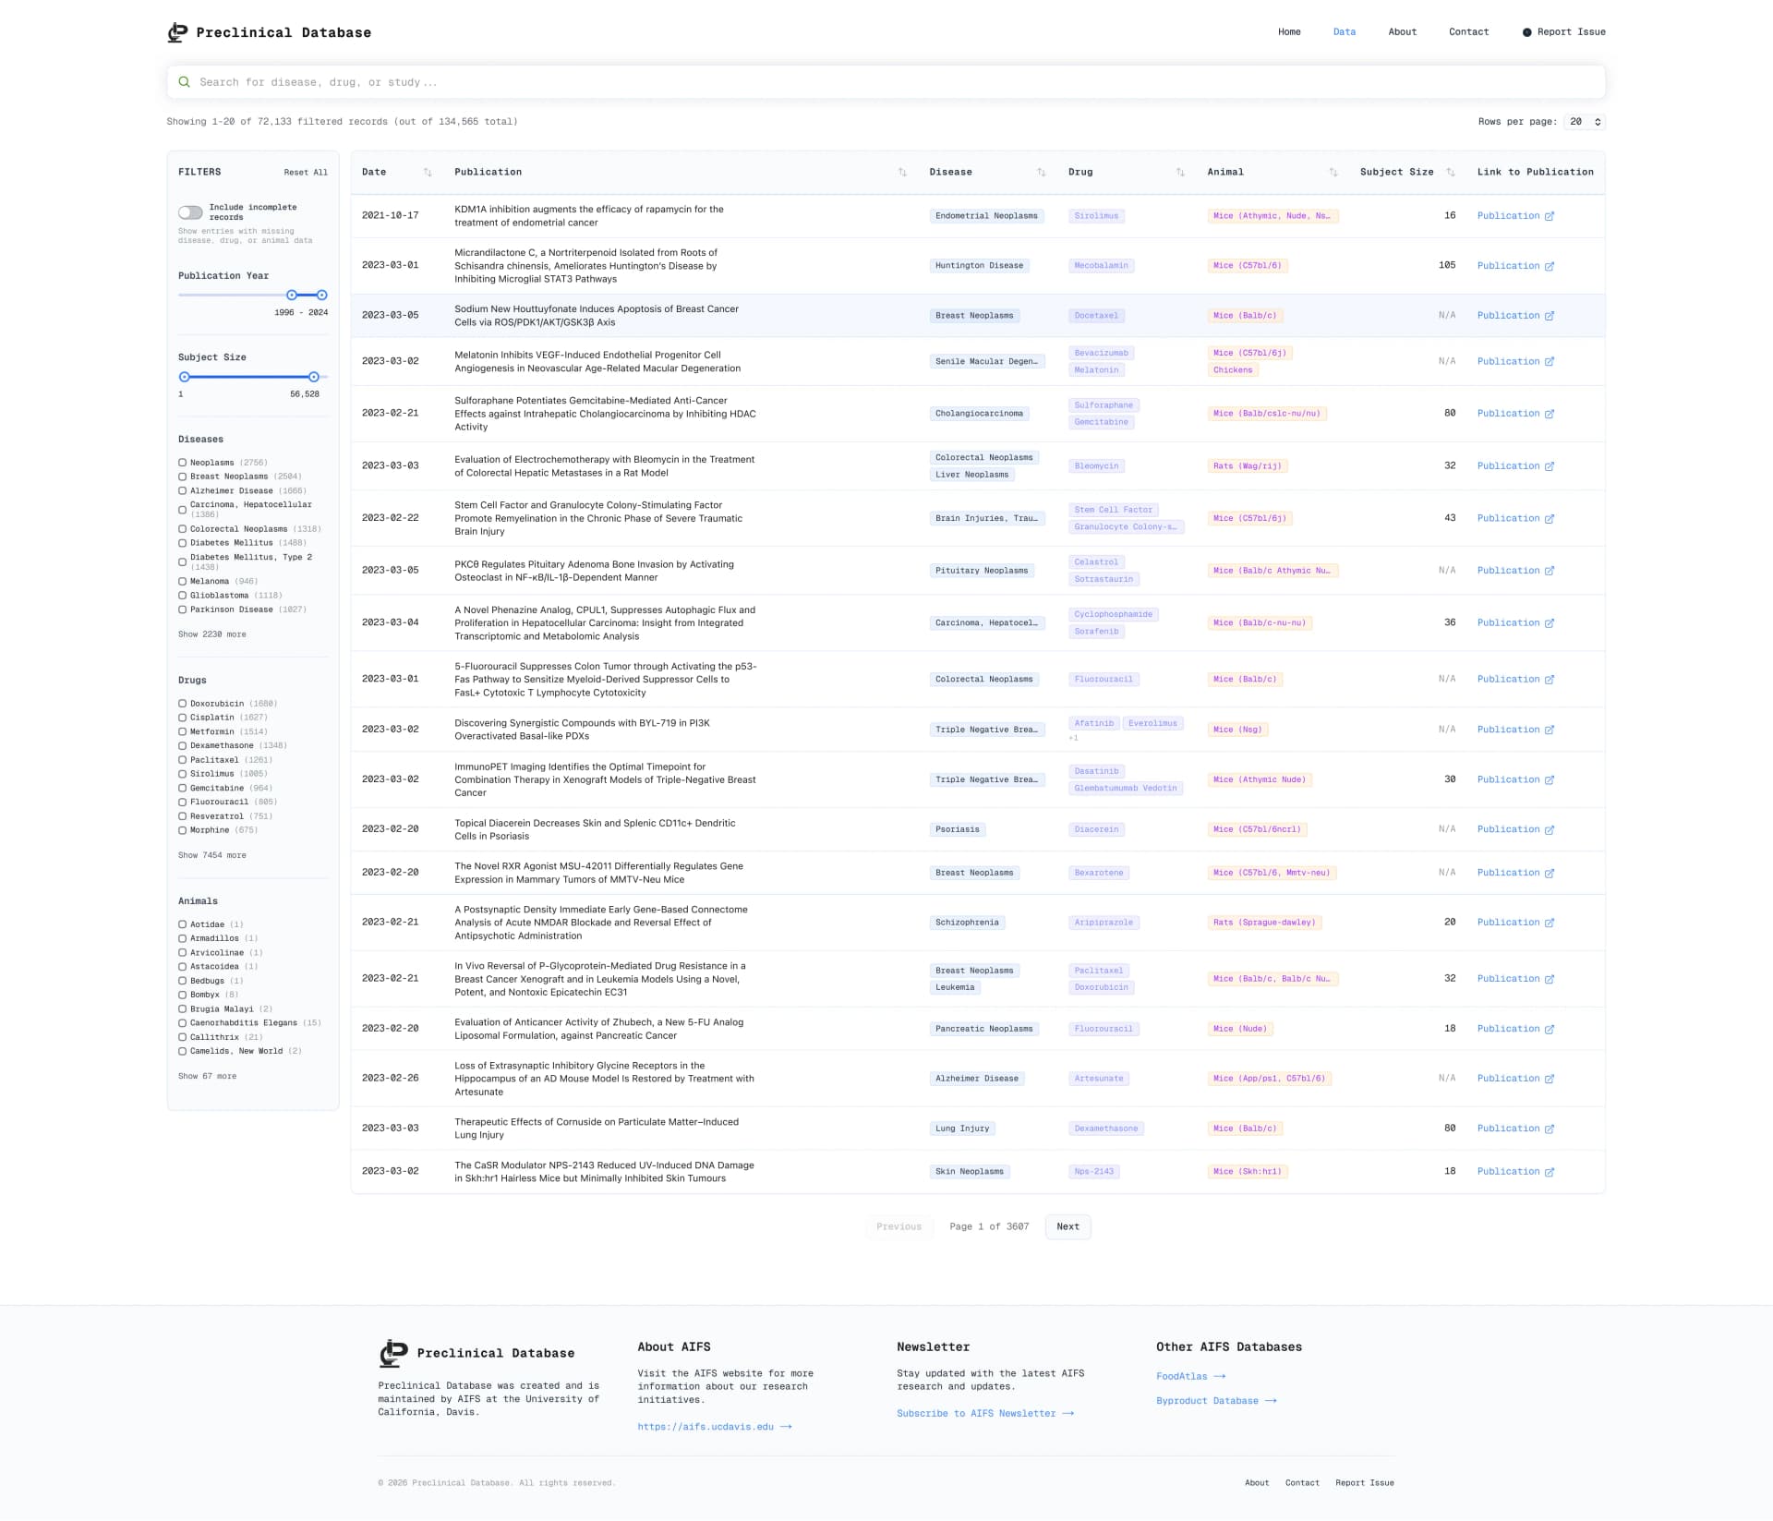Image resolution: width=1773 pixels, height=1521 pixels.
Task: Open the About page from the navigation
Action: 1402,31
